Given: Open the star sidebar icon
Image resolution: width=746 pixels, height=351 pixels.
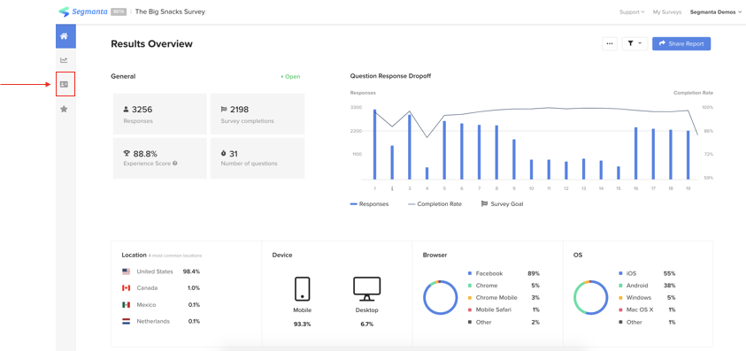Looking at the screenshot, I should click(64, 110).
